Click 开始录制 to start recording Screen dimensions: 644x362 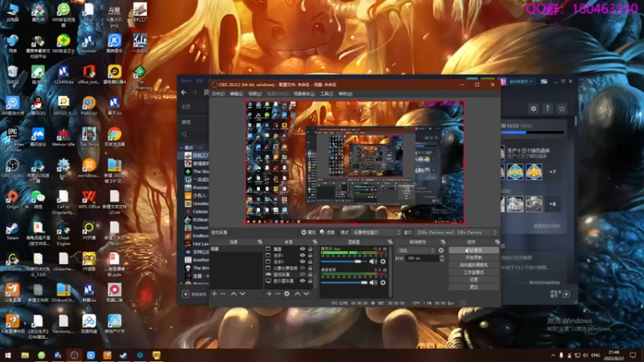[473, 257]
